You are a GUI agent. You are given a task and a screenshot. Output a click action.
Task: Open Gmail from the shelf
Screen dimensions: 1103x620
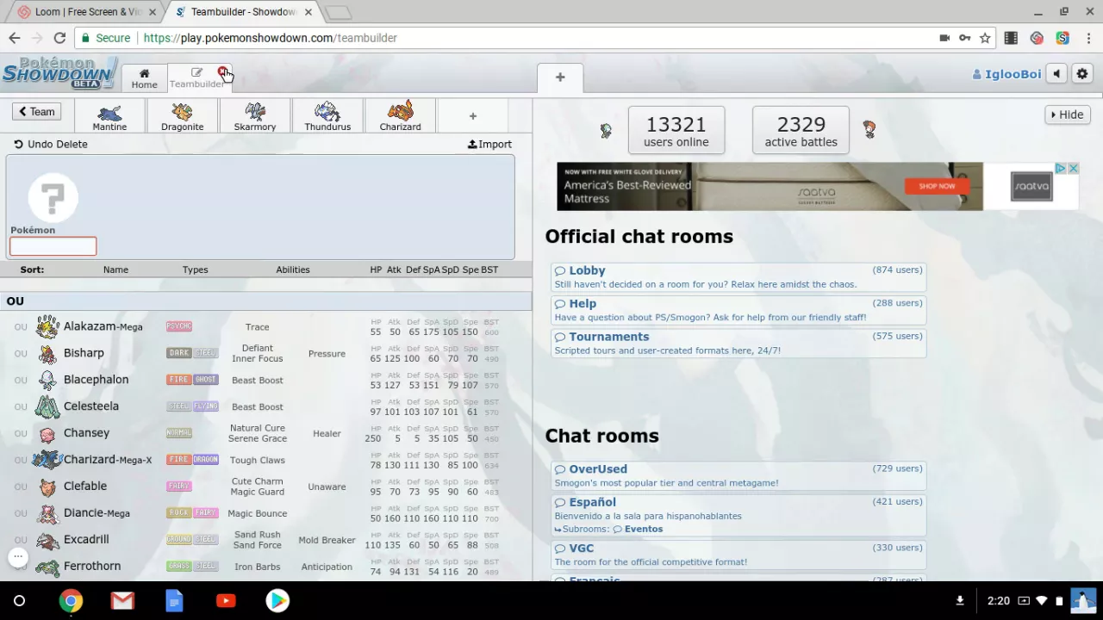click(x=122, y=600)
